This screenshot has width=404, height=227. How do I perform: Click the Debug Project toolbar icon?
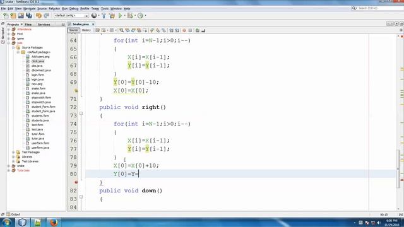[x=130, y=16]
